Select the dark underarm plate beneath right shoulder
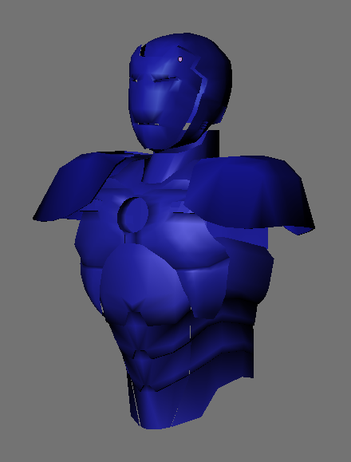 247,271
